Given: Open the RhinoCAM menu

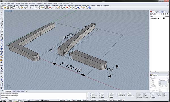Looking at the screenshot, I should [66, 3].
